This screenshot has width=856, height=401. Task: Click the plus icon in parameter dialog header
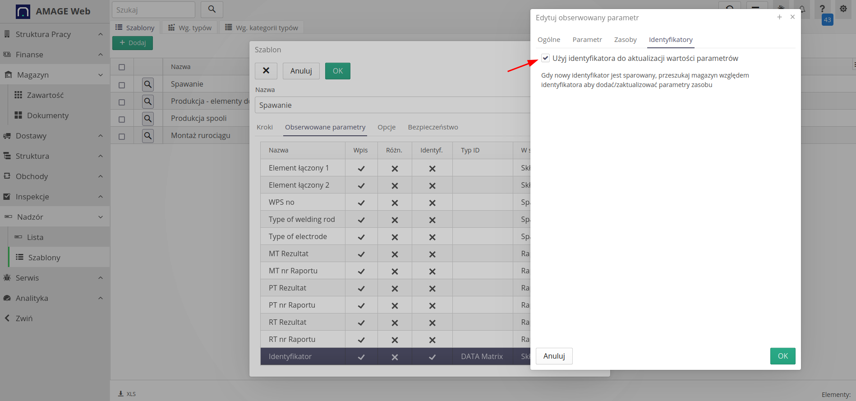[779, 17]
